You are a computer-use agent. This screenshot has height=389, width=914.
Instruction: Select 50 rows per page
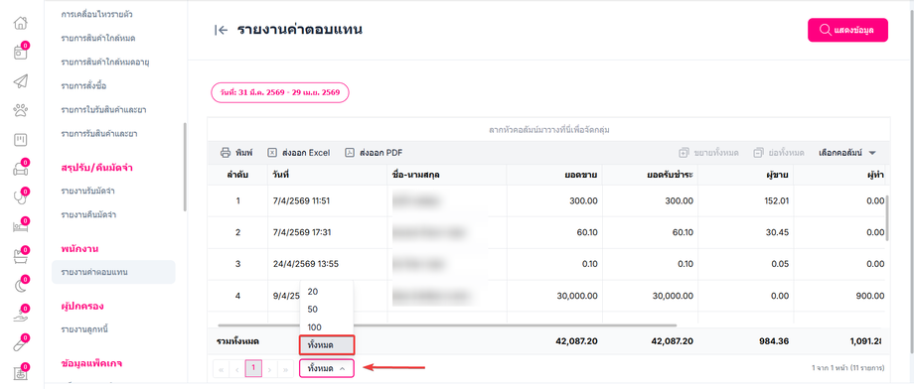327,310
